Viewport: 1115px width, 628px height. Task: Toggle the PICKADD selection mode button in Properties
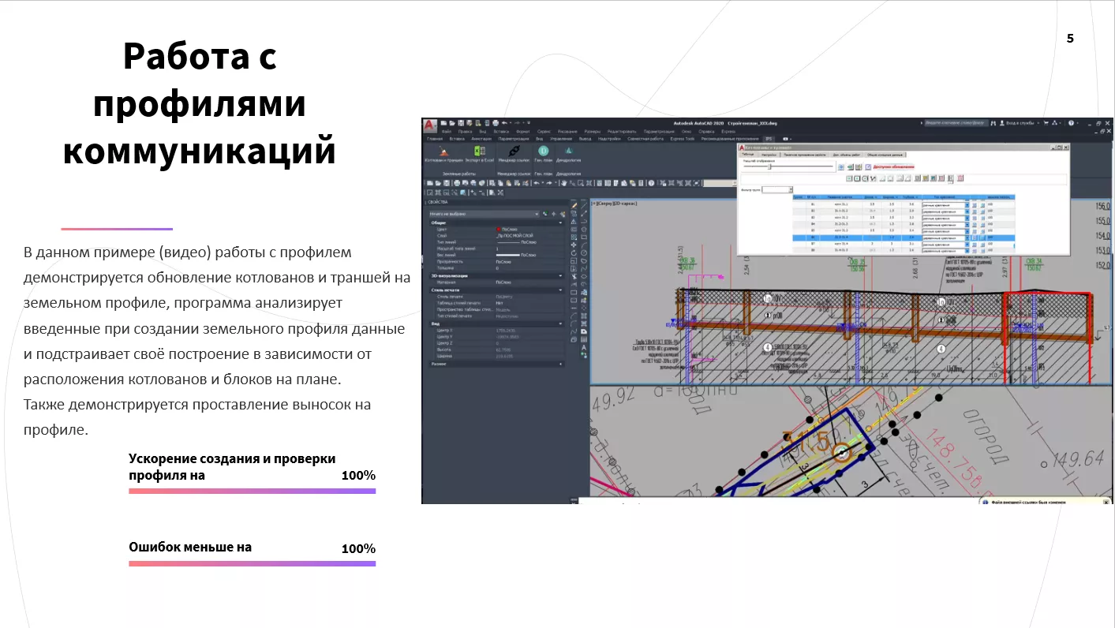point(544,214)
